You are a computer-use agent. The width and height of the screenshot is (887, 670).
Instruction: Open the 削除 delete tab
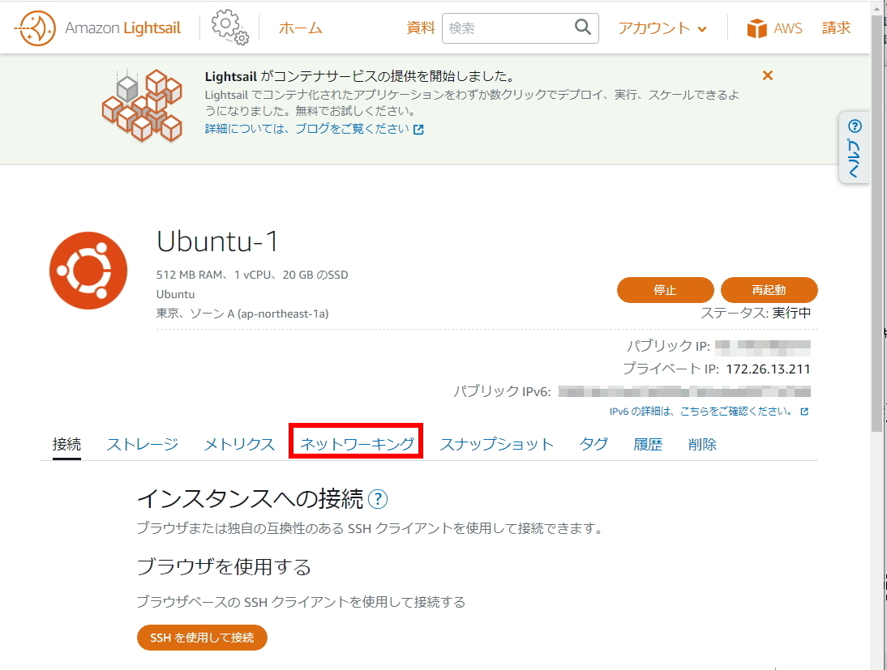(x=702, y=445)
